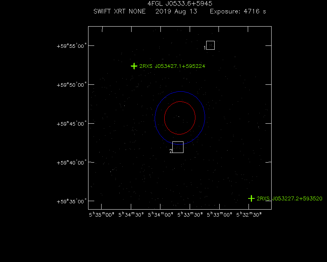Click the label 2RXS J053227.2+593520

[x=289, y=198]
